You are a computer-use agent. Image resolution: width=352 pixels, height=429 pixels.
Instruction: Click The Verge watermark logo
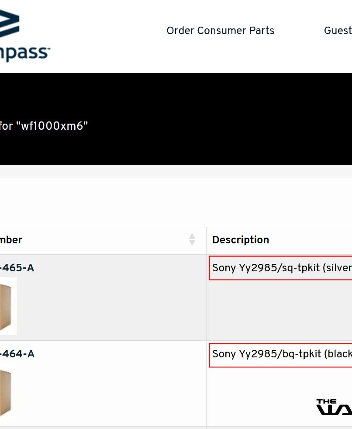(x=334, y=407)
